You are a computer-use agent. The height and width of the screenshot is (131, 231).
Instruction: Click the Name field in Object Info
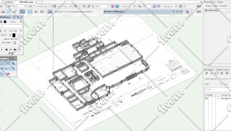(x=221, y=65)
